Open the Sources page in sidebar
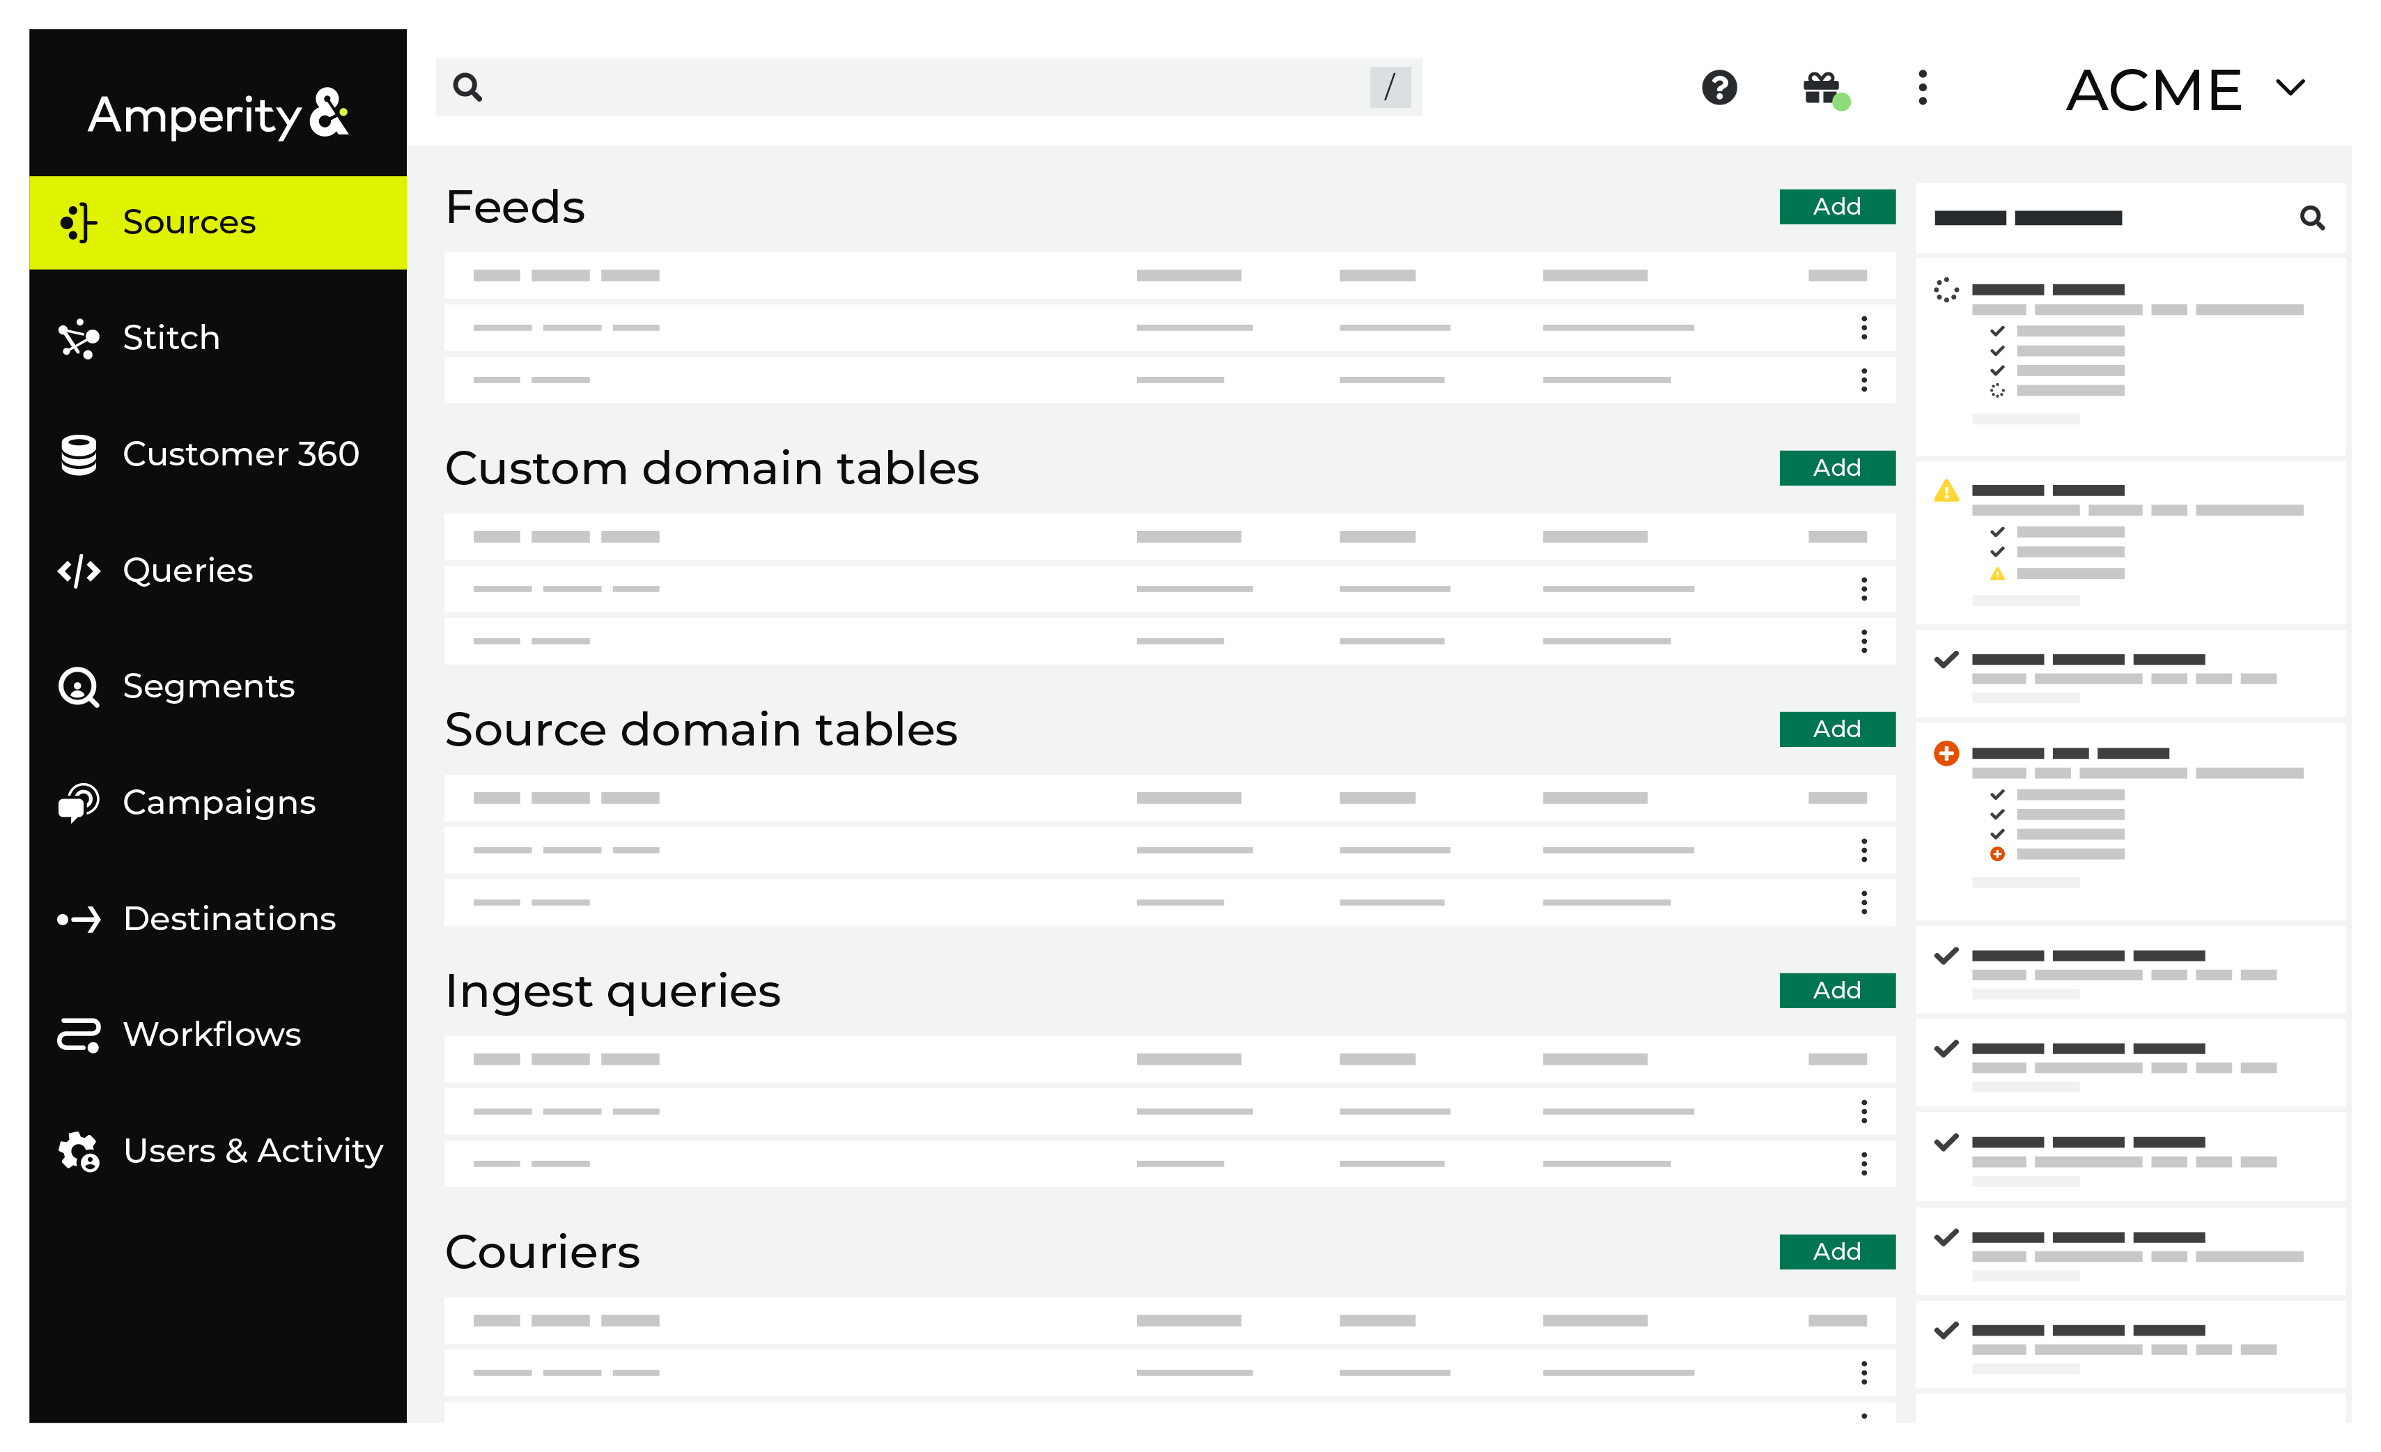 [217, 222]
